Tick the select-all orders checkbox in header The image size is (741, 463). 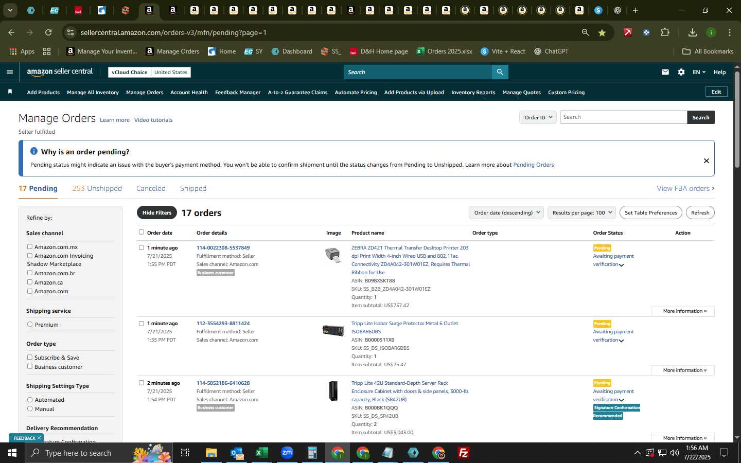pos(142,232)
